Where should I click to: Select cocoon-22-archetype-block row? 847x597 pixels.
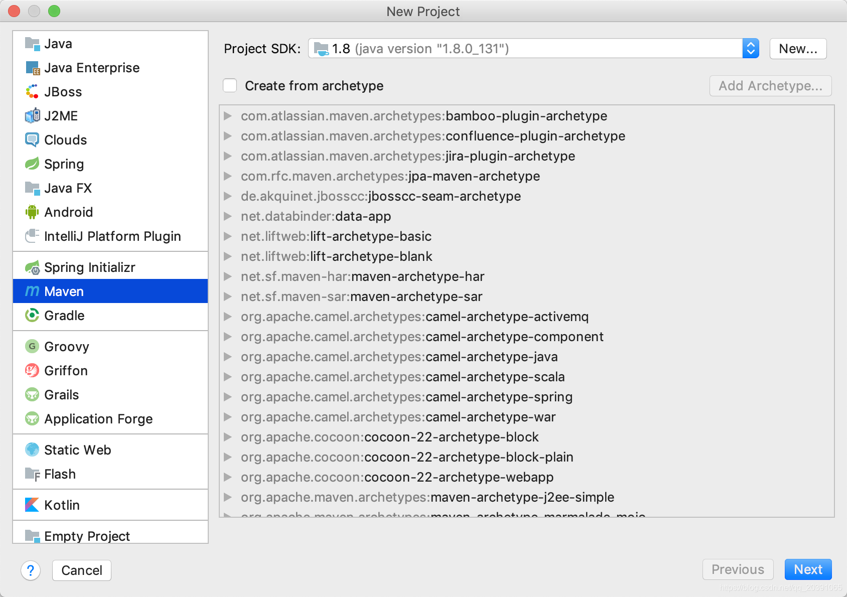pos(526,437)
